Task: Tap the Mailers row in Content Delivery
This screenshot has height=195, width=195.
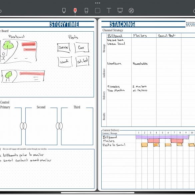Action: click(x=148, y=141)
